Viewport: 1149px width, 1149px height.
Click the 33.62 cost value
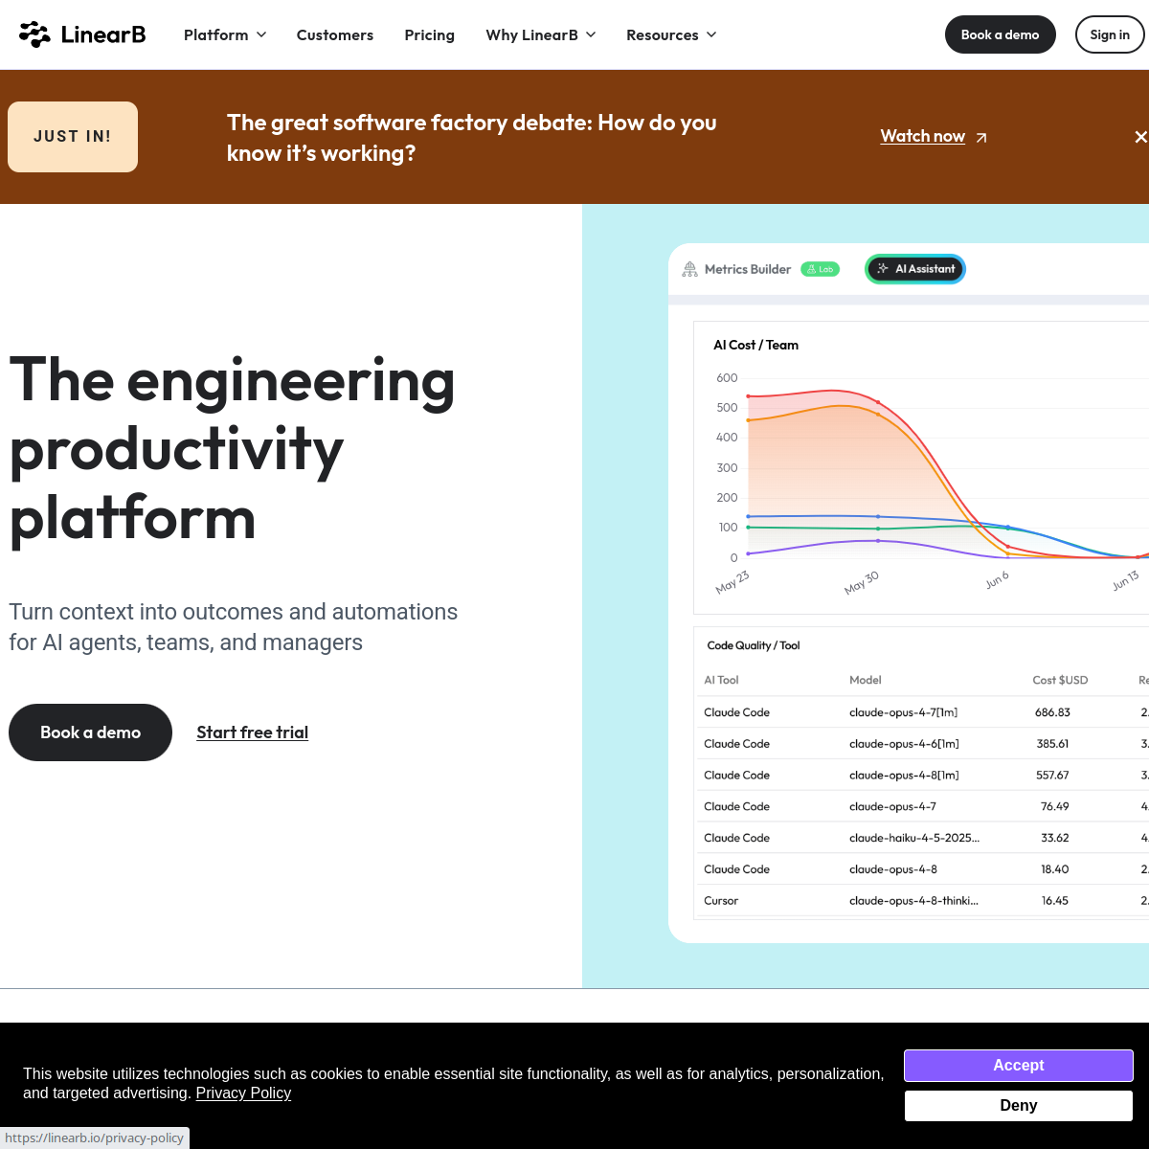pos(1055,838)
